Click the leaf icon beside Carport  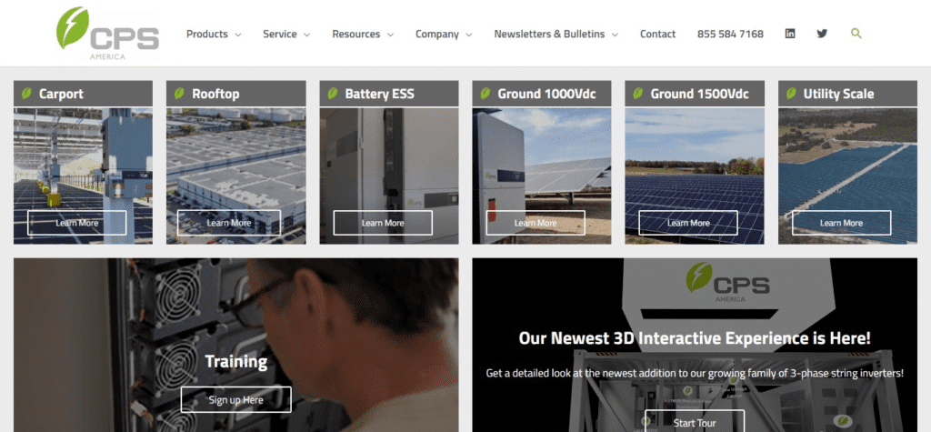27,94
